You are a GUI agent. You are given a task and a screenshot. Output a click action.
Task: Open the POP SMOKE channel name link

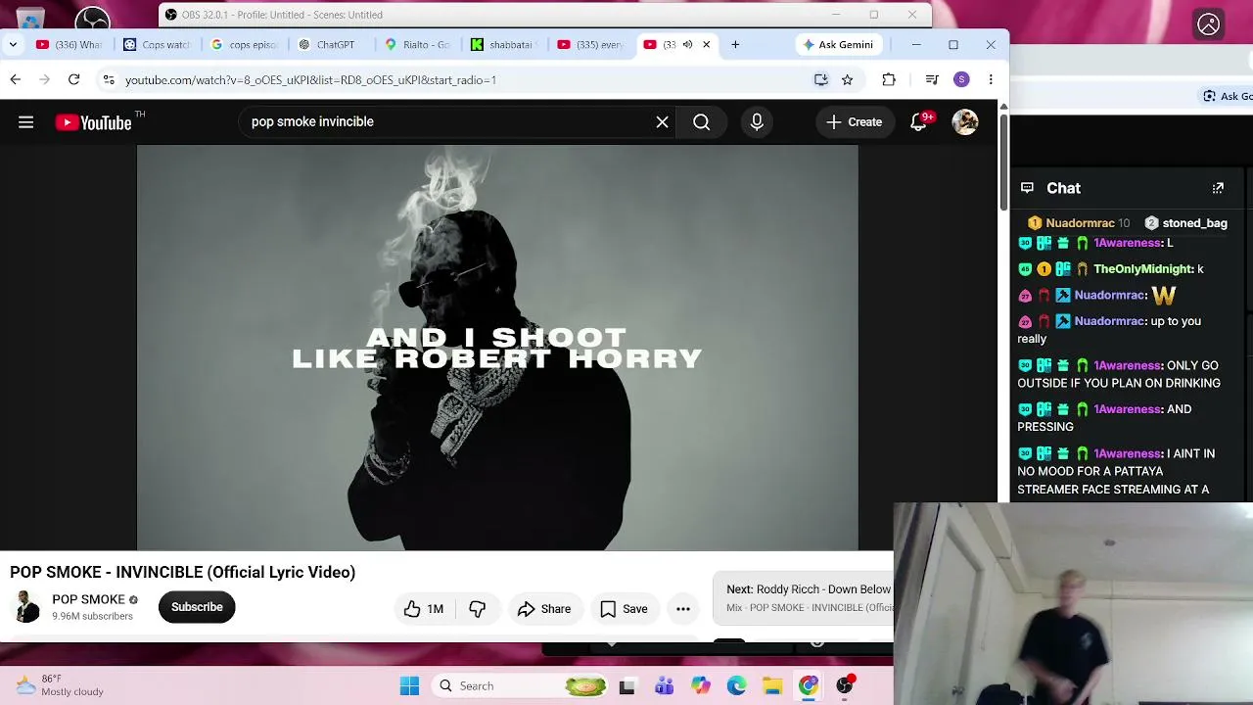[88, 599]
